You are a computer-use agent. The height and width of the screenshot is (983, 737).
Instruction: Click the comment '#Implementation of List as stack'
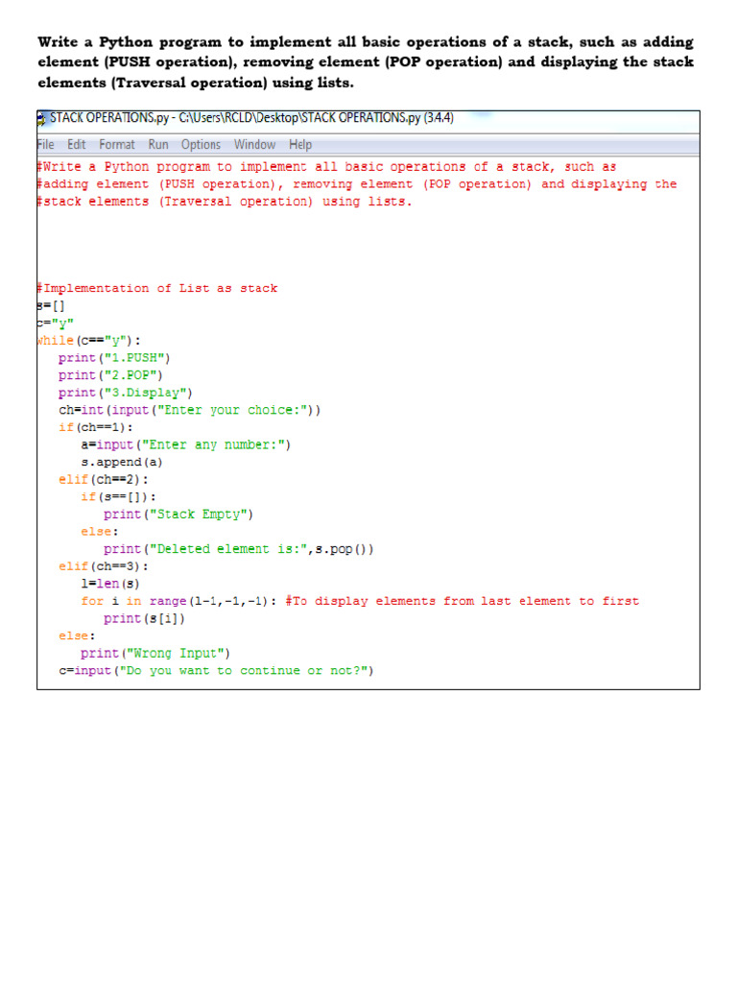click(156, 288)
